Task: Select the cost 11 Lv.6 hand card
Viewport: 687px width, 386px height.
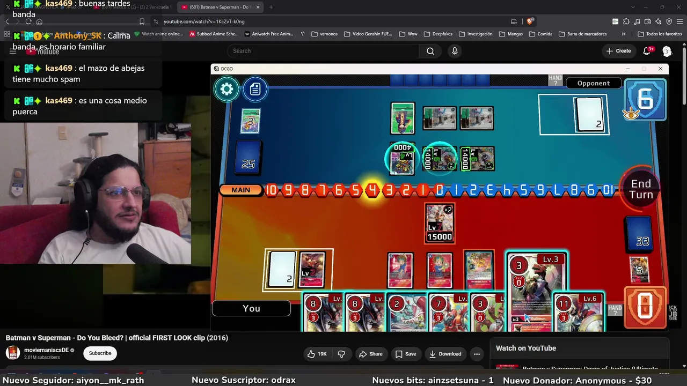Action: click(x=579, y=312)
